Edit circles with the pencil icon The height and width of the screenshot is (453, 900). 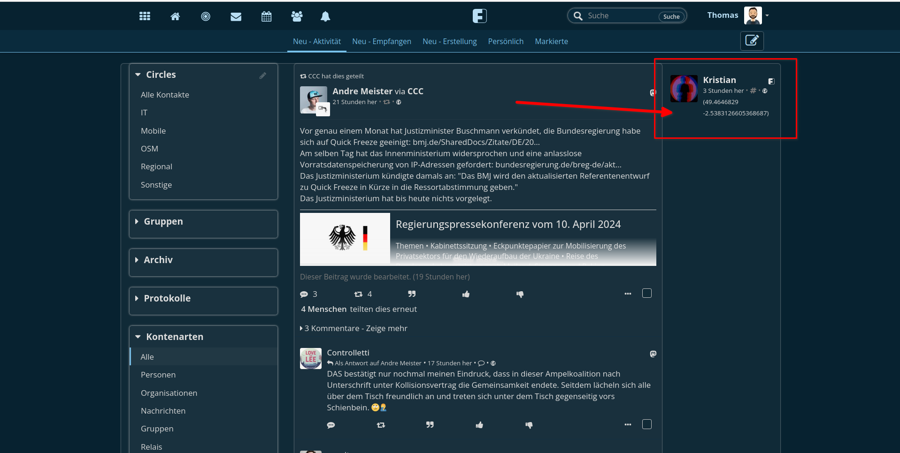pos(263,75)
